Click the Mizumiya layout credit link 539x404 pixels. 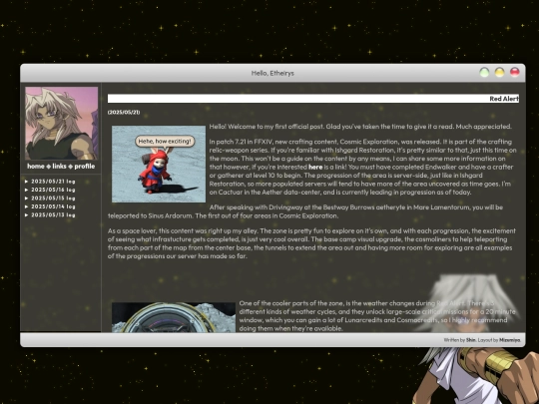tap(509, 340)
